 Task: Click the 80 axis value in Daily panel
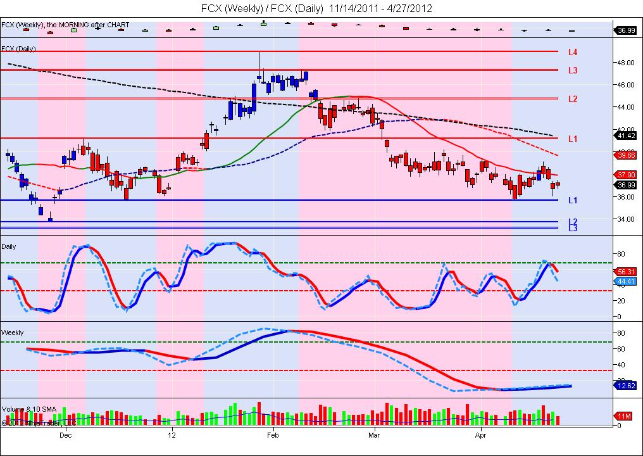[621, 254]
